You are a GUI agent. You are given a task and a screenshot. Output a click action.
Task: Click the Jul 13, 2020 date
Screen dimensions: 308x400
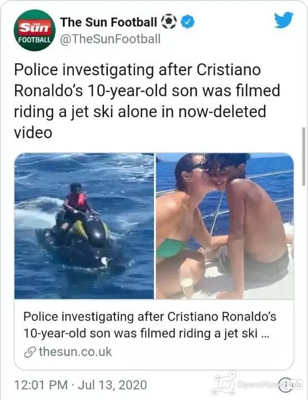pyautogui.click(x=112, y=384)
